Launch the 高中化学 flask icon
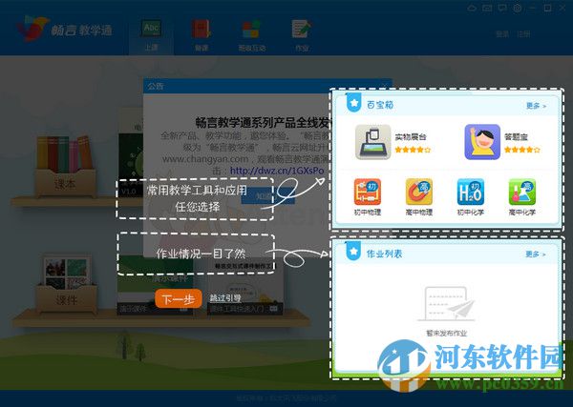The height and width of the screenshot is (407, 573). tap(521, 192)
